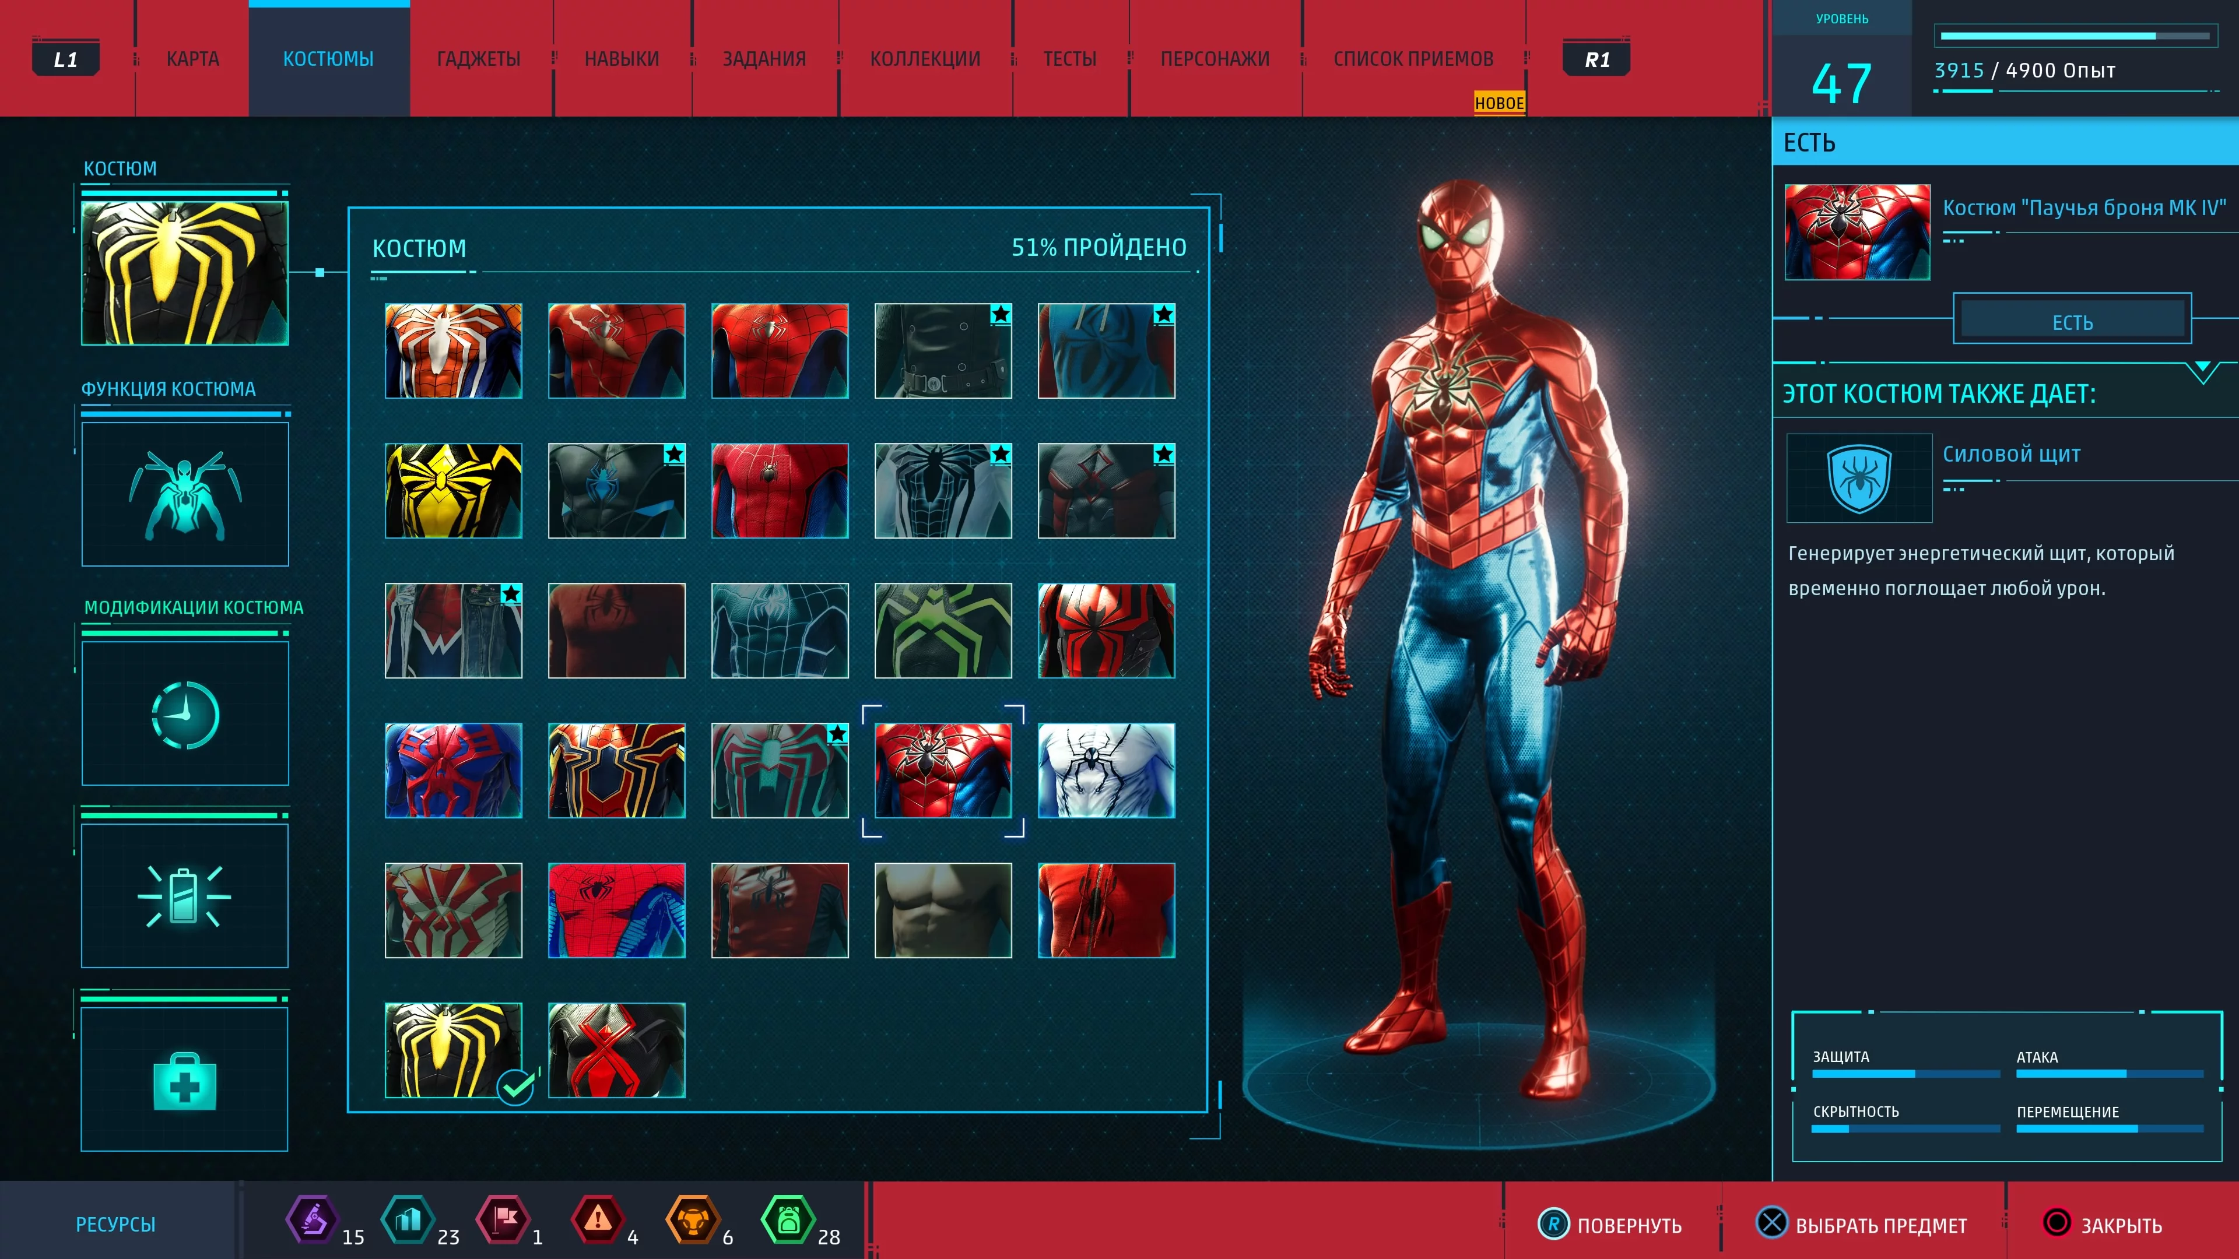
Task: Go to the КАРТА tab
Action: [x=193, y=59]
